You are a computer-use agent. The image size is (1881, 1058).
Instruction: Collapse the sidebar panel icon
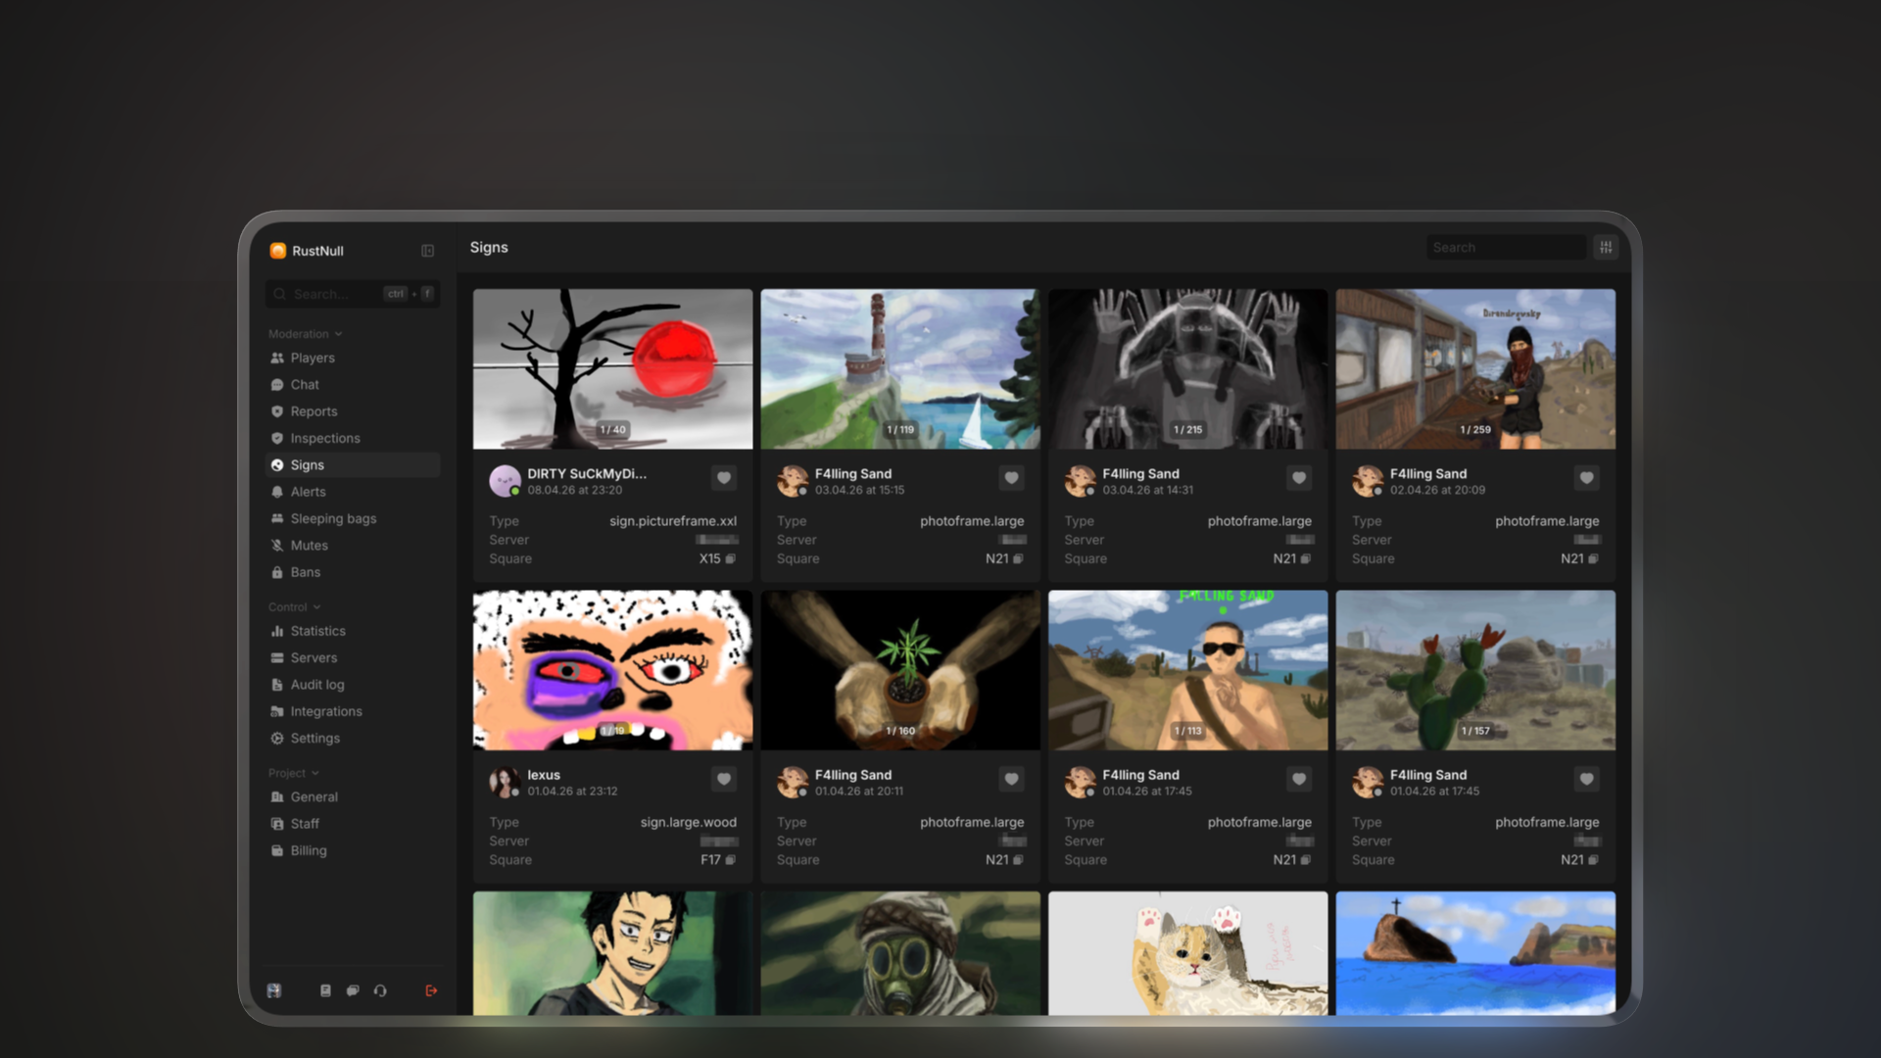click(428, 251)
